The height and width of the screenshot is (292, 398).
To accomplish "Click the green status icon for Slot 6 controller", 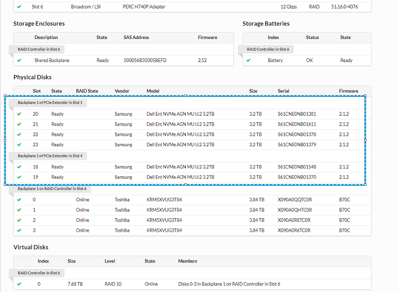I will coord(19,7).
